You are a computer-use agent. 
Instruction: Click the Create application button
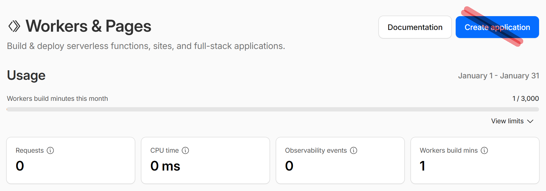coord(497,27)
